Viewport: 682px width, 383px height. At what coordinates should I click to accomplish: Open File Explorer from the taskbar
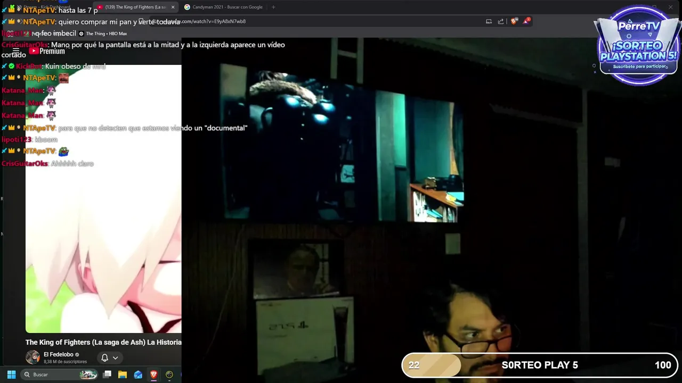tap(123, 374)
